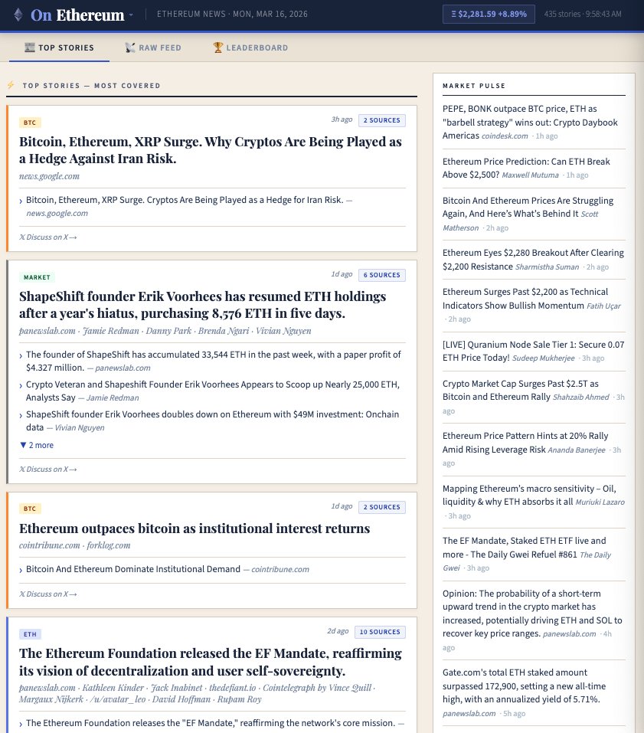Click the On Ethereum site title
The height and width of the screenshot is (733, 644).
pyautogui.click(x=77, y=15)
